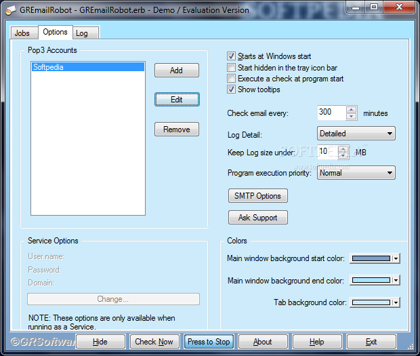
Task: Maximize the GREmailRobot window
Action: [374, 7]
